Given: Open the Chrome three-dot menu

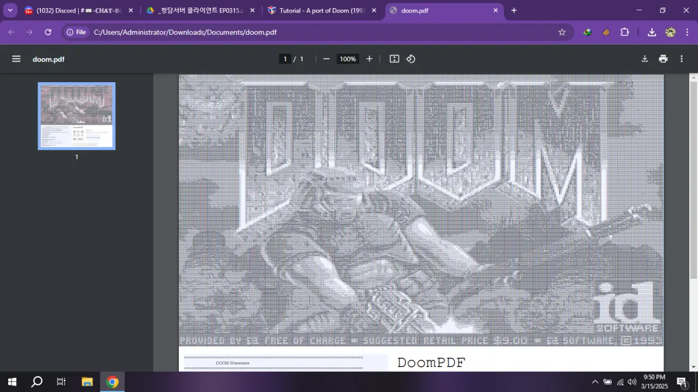Looking at the screenshot, I should click(687, 32).
